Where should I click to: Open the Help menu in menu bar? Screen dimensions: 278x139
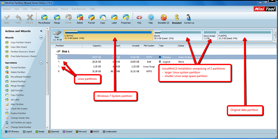pyautogui.click(x=92, y=9)
